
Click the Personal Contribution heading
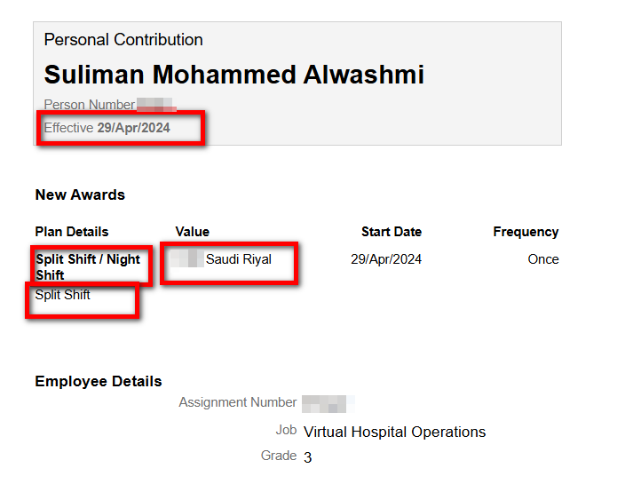click(x=123, y=40)
